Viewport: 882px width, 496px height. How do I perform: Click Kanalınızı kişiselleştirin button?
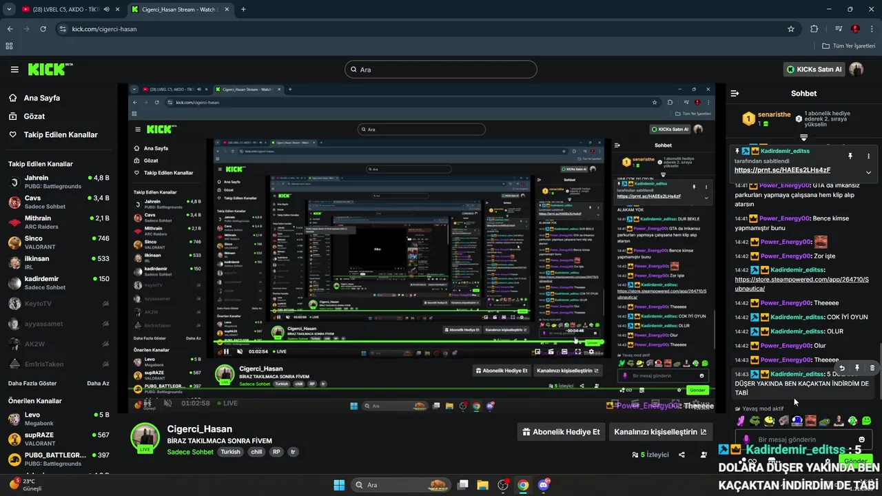[x=660, y=432]
